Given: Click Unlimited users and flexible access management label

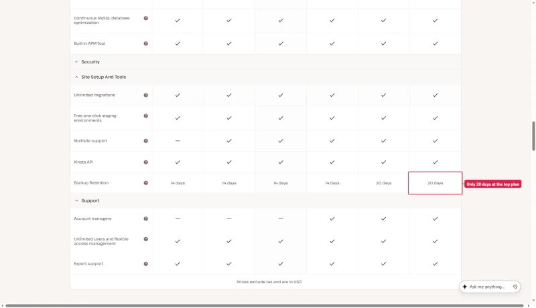Looking at the screenshot, I should click(101, 241).
